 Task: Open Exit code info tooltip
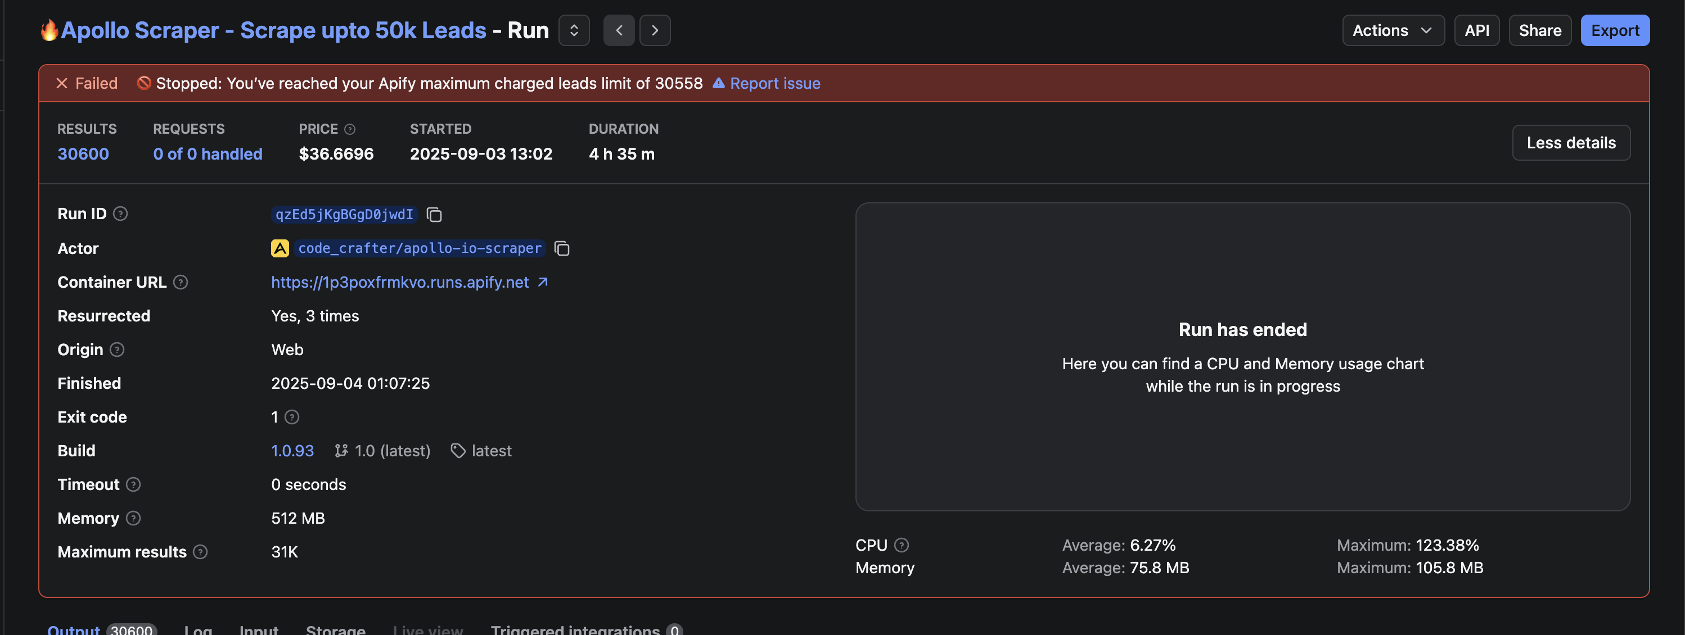(x=292, y=417)
